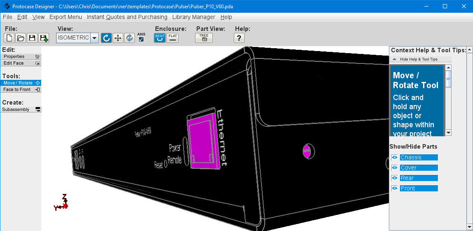Click the Power label on the enclosure

(175, 148)
